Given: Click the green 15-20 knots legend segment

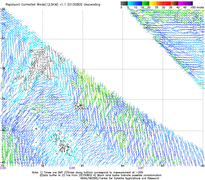Looking at the screenshot, I should (146, 3).
